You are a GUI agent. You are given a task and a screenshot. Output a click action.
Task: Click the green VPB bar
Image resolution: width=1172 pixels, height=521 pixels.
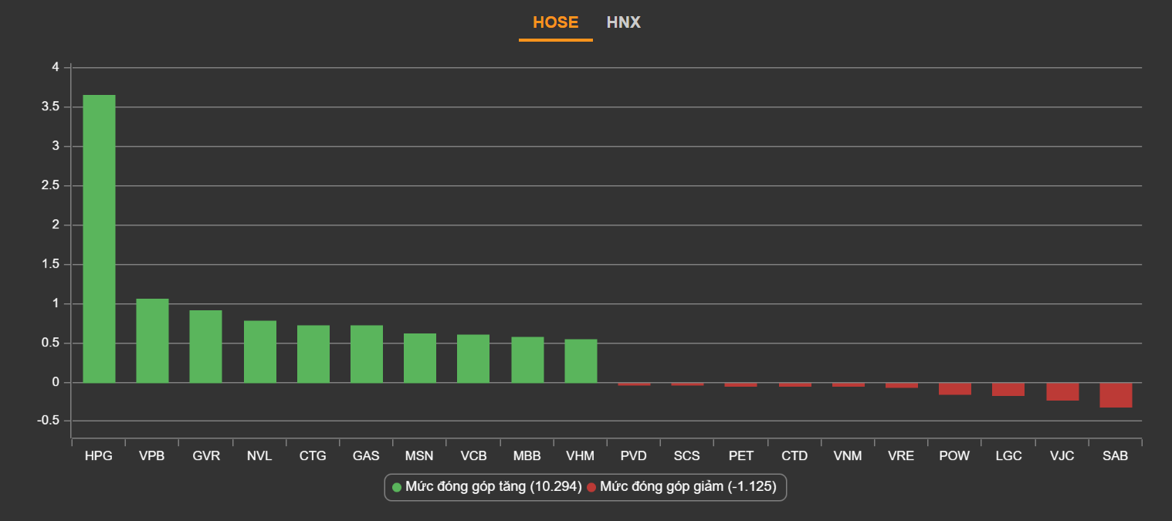tap(152, 340)
